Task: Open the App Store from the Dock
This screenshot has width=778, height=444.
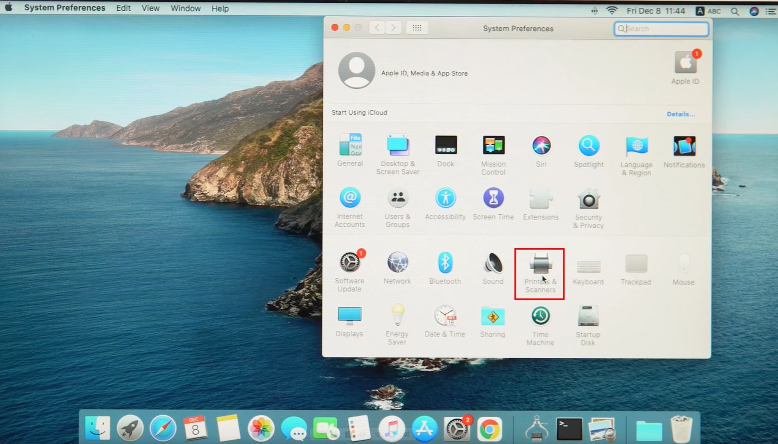Action: point(424,429)
